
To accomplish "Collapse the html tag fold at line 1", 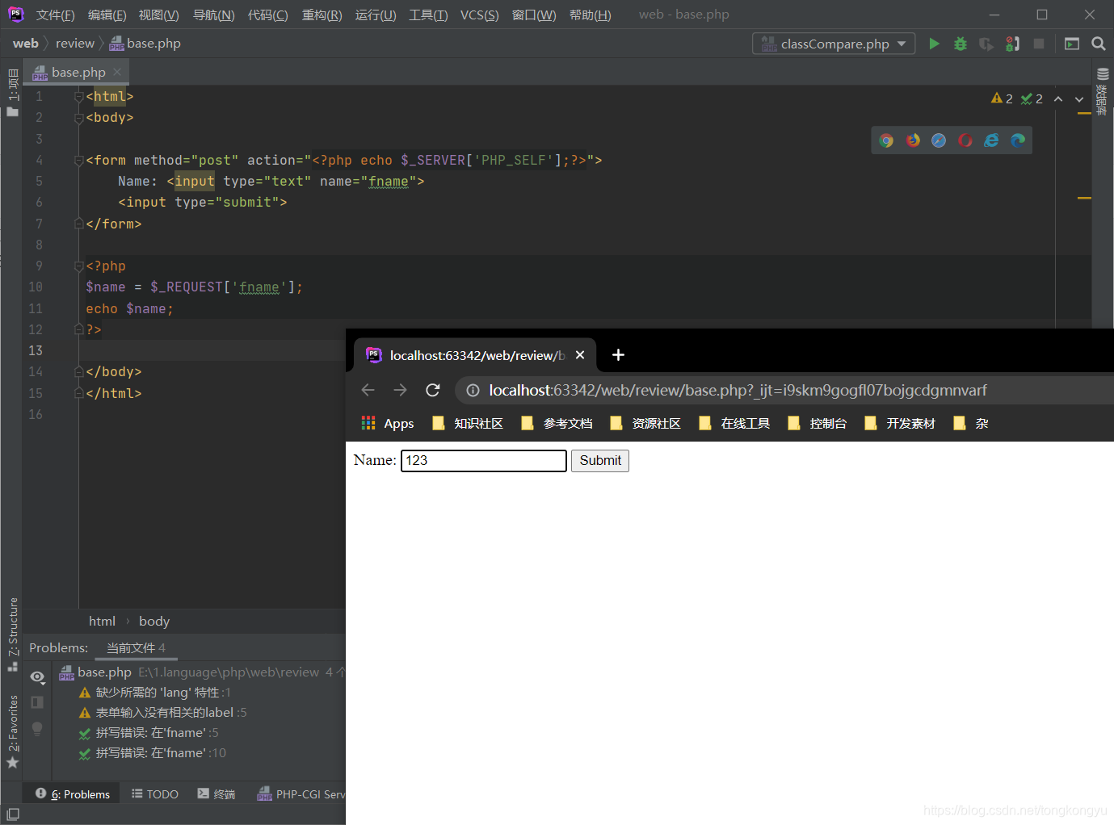I will click(79, 96).
